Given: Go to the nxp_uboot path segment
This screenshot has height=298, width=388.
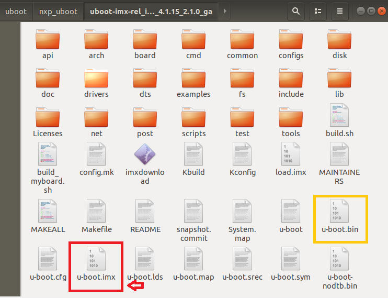Looking at the screenshot, I should point(58,12).
